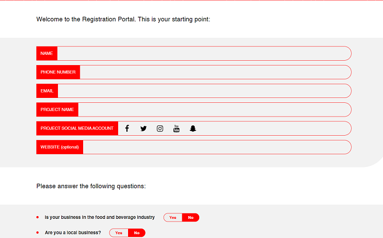
Task: Focus the Project Name input
Action: (214, 109)
